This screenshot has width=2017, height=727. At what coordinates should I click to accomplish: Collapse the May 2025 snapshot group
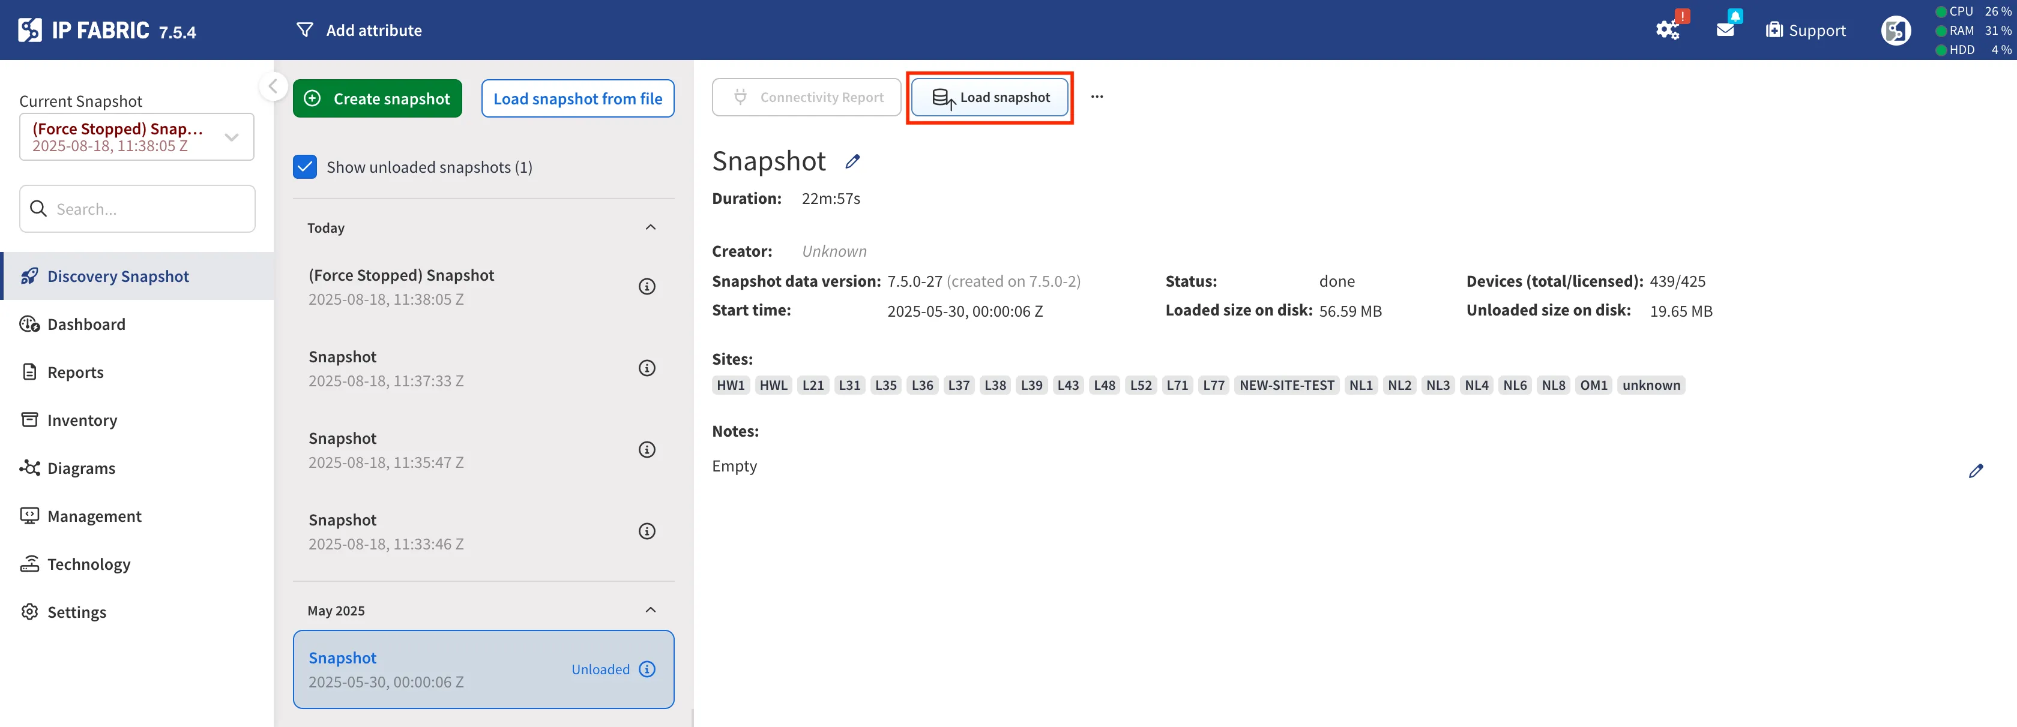coord(650,611)
